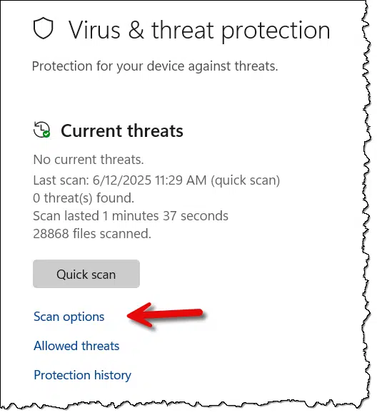Click the 'Protection for your device against threats' subtitle
This screenshot has height=415, width=377.
(155, 66)
